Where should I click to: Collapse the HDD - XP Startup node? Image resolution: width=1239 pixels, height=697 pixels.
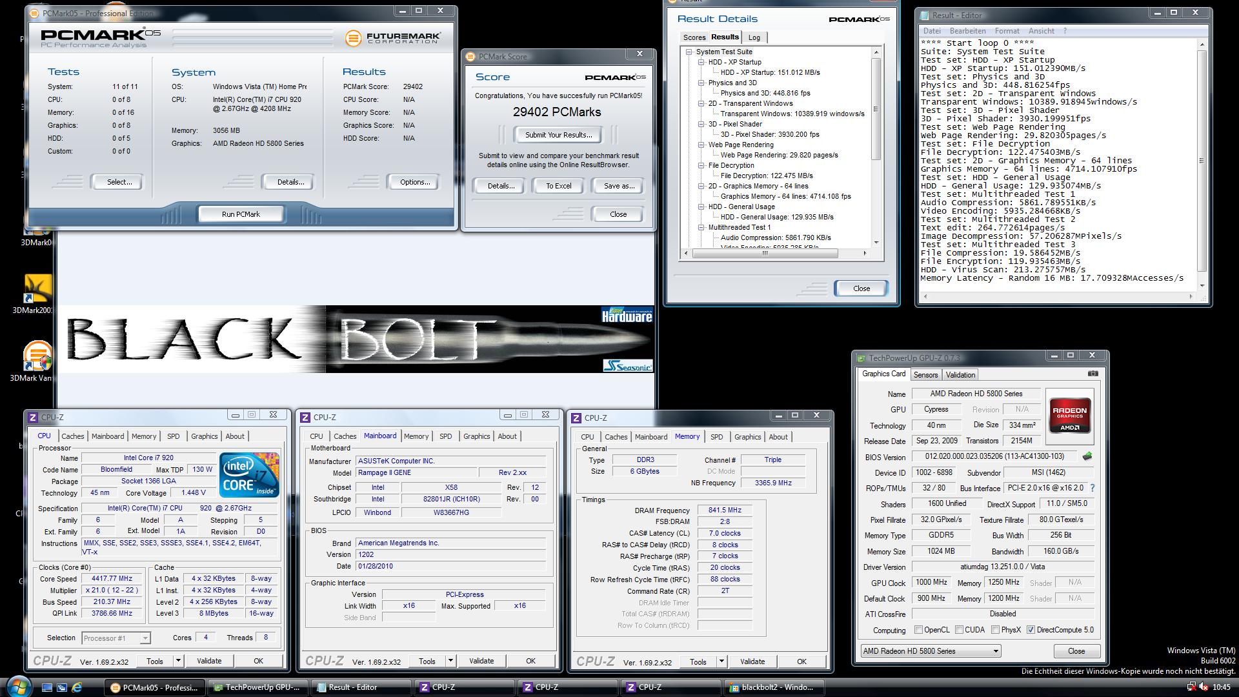tap(701, 62)
